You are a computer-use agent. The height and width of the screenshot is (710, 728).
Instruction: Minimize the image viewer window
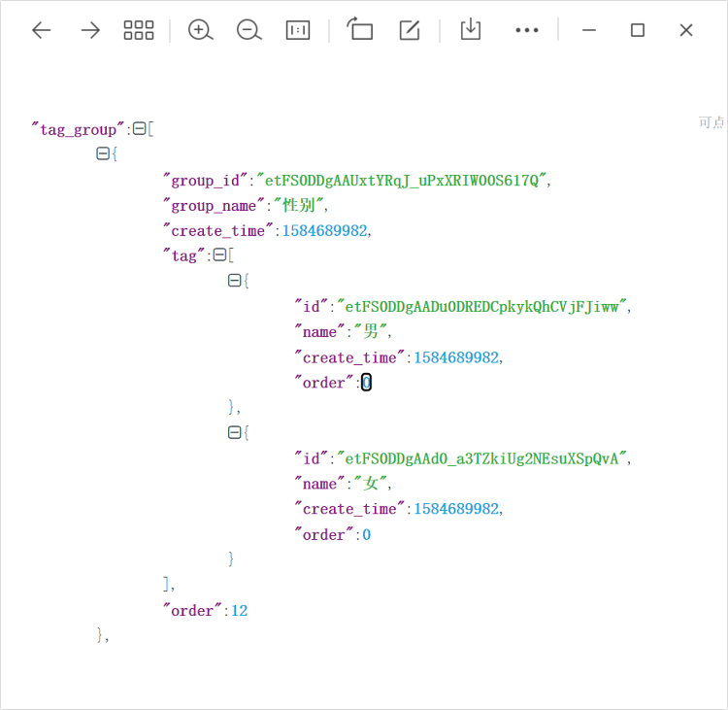tap(588, 30)
